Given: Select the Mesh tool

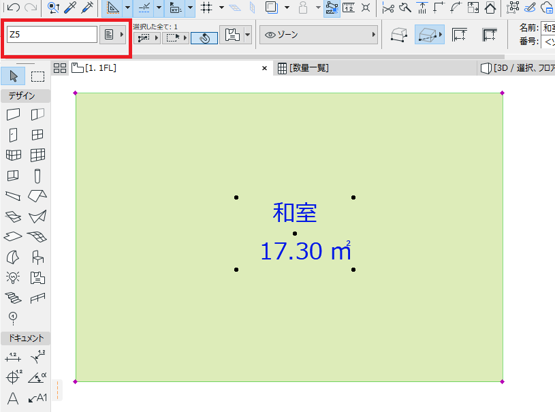Looking at the screenshot, I should pos(37,236).
